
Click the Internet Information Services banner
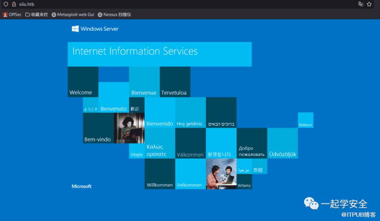[160, 54]
